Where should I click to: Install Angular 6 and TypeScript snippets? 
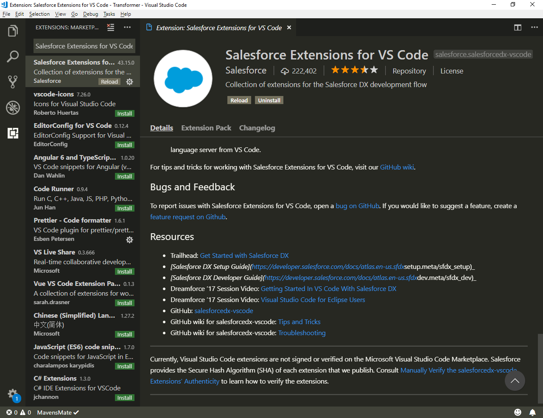[x=125, y=176]
